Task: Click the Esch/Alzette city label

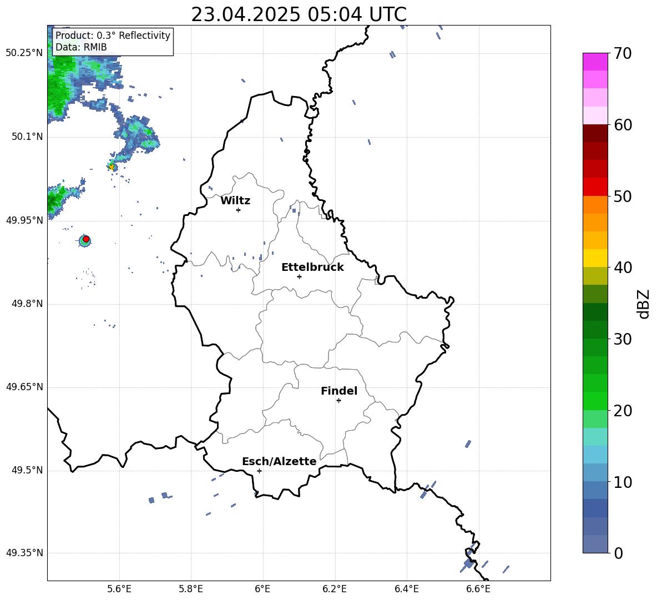Action: pyautogui.click(x=279, y=462)
